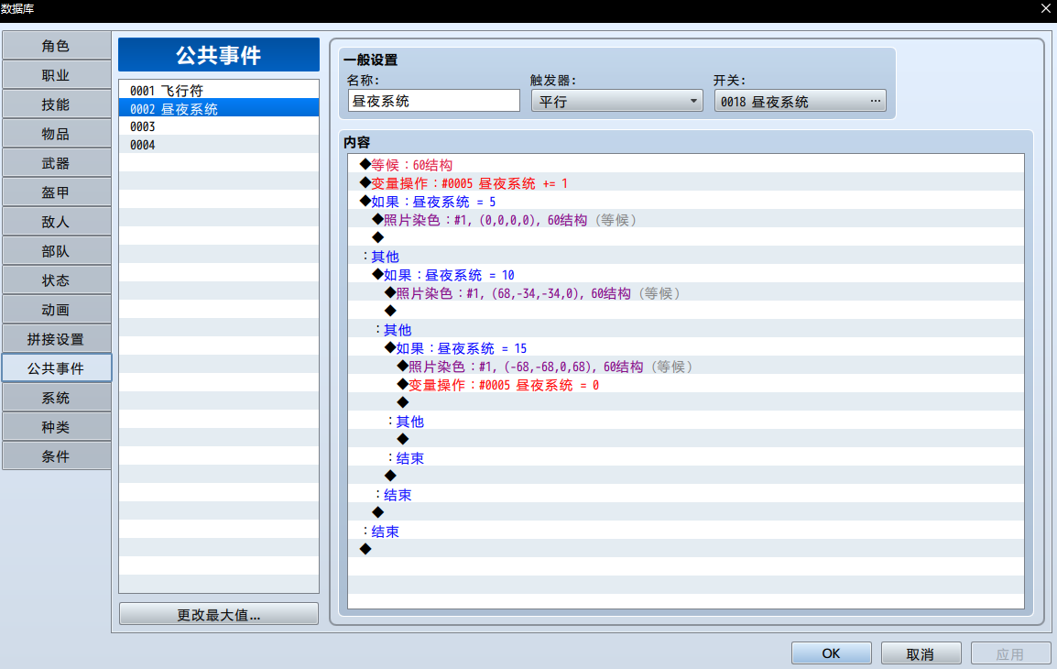Switch to the 职业 tab
Screen dimensions: 1057x669
click(x=56, y=75)
